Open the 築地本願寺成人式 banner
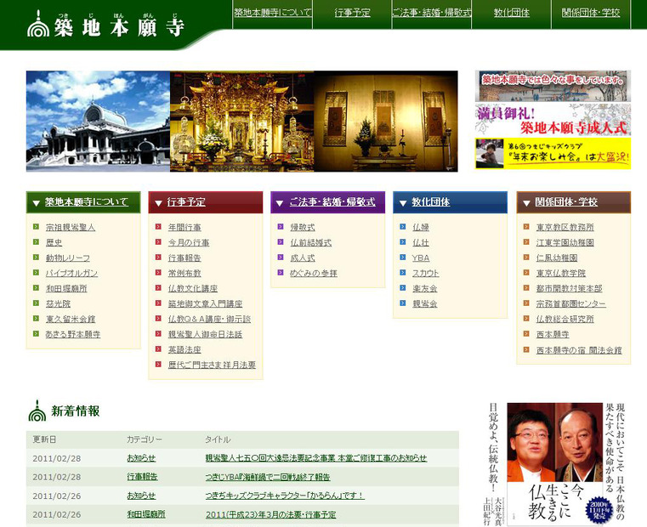 click(553, 120)
